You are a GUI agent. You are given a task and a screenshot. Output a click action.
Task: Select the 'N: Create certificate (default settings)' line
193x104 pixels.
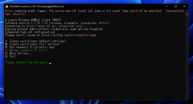click(x=35, y=41)
